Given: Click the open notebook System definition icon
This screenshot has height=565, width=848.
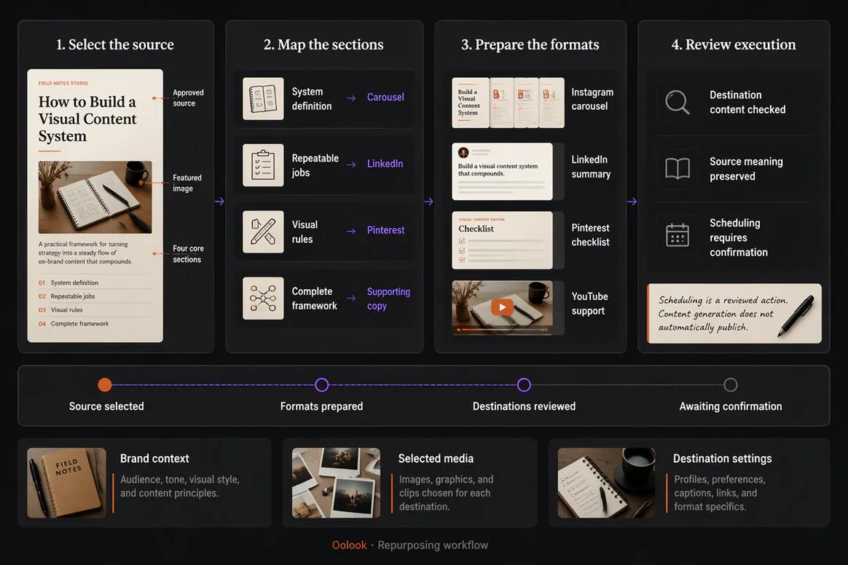Looking at the screenshot, I should 263,98.
